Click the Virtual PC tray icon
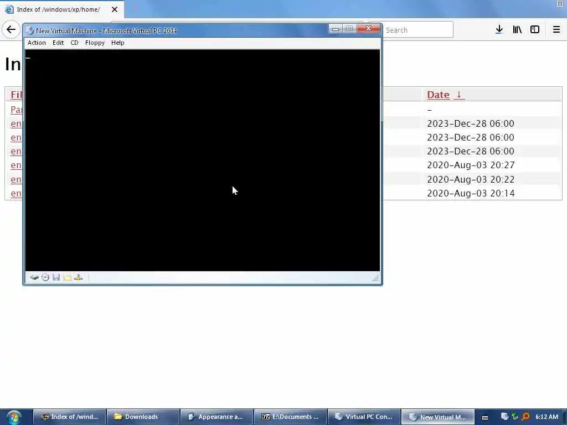Viewport: 567px width, 425px height. (504, 417)
